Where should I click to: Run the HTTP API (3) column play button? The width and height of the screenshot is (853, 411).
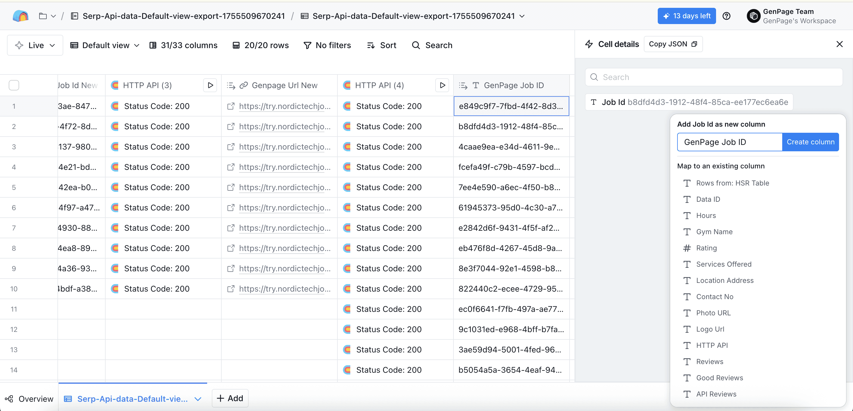point(210,86)
